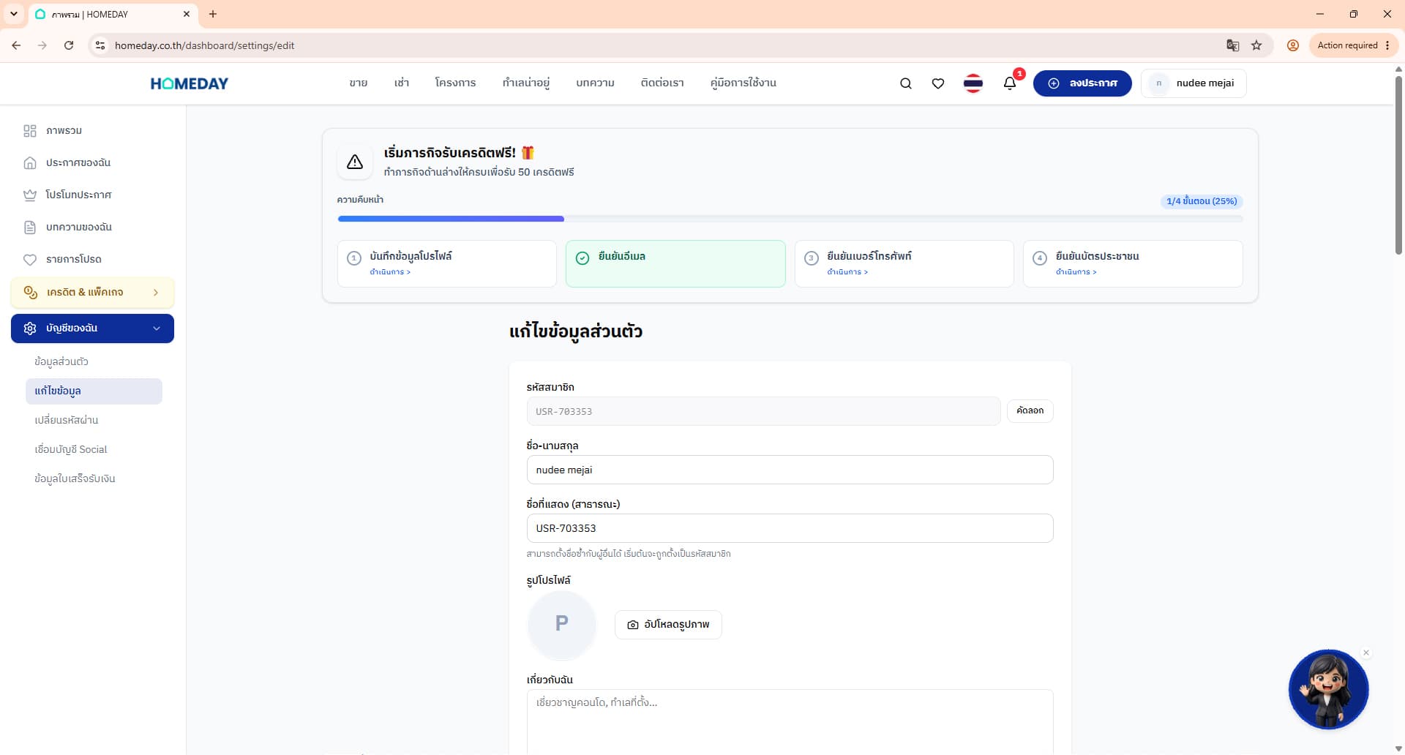1405x755 pixels.
Task: Open the โครงการ menu item
Action: (x=455, y=83)
